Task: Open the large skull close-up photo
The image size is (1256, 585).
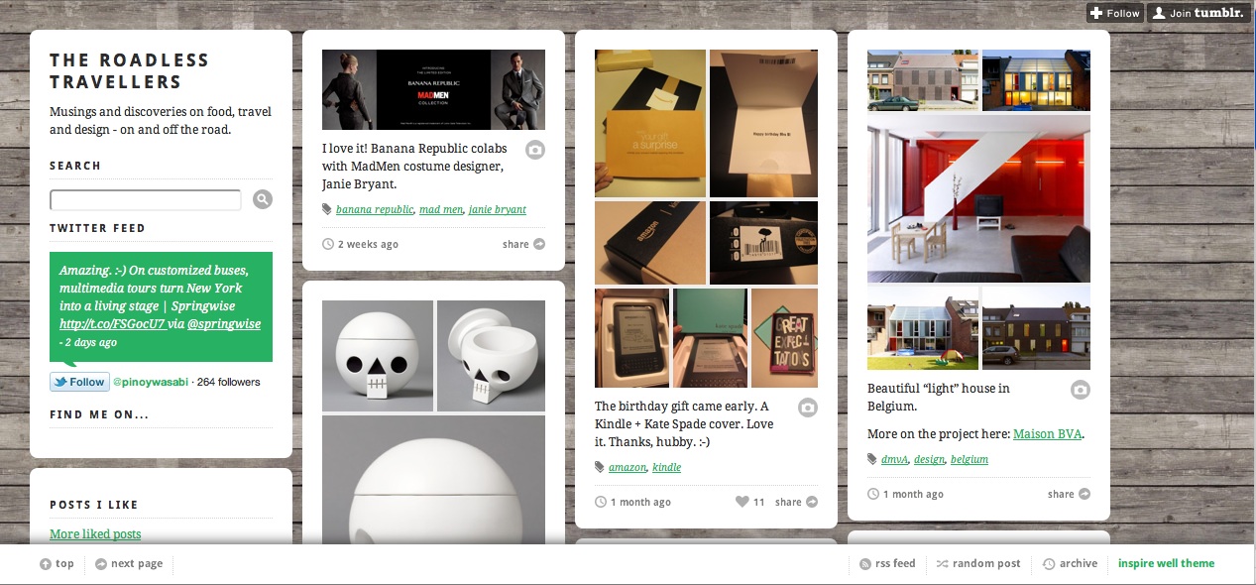Action: pyautogui.click(x=433, y=480)
